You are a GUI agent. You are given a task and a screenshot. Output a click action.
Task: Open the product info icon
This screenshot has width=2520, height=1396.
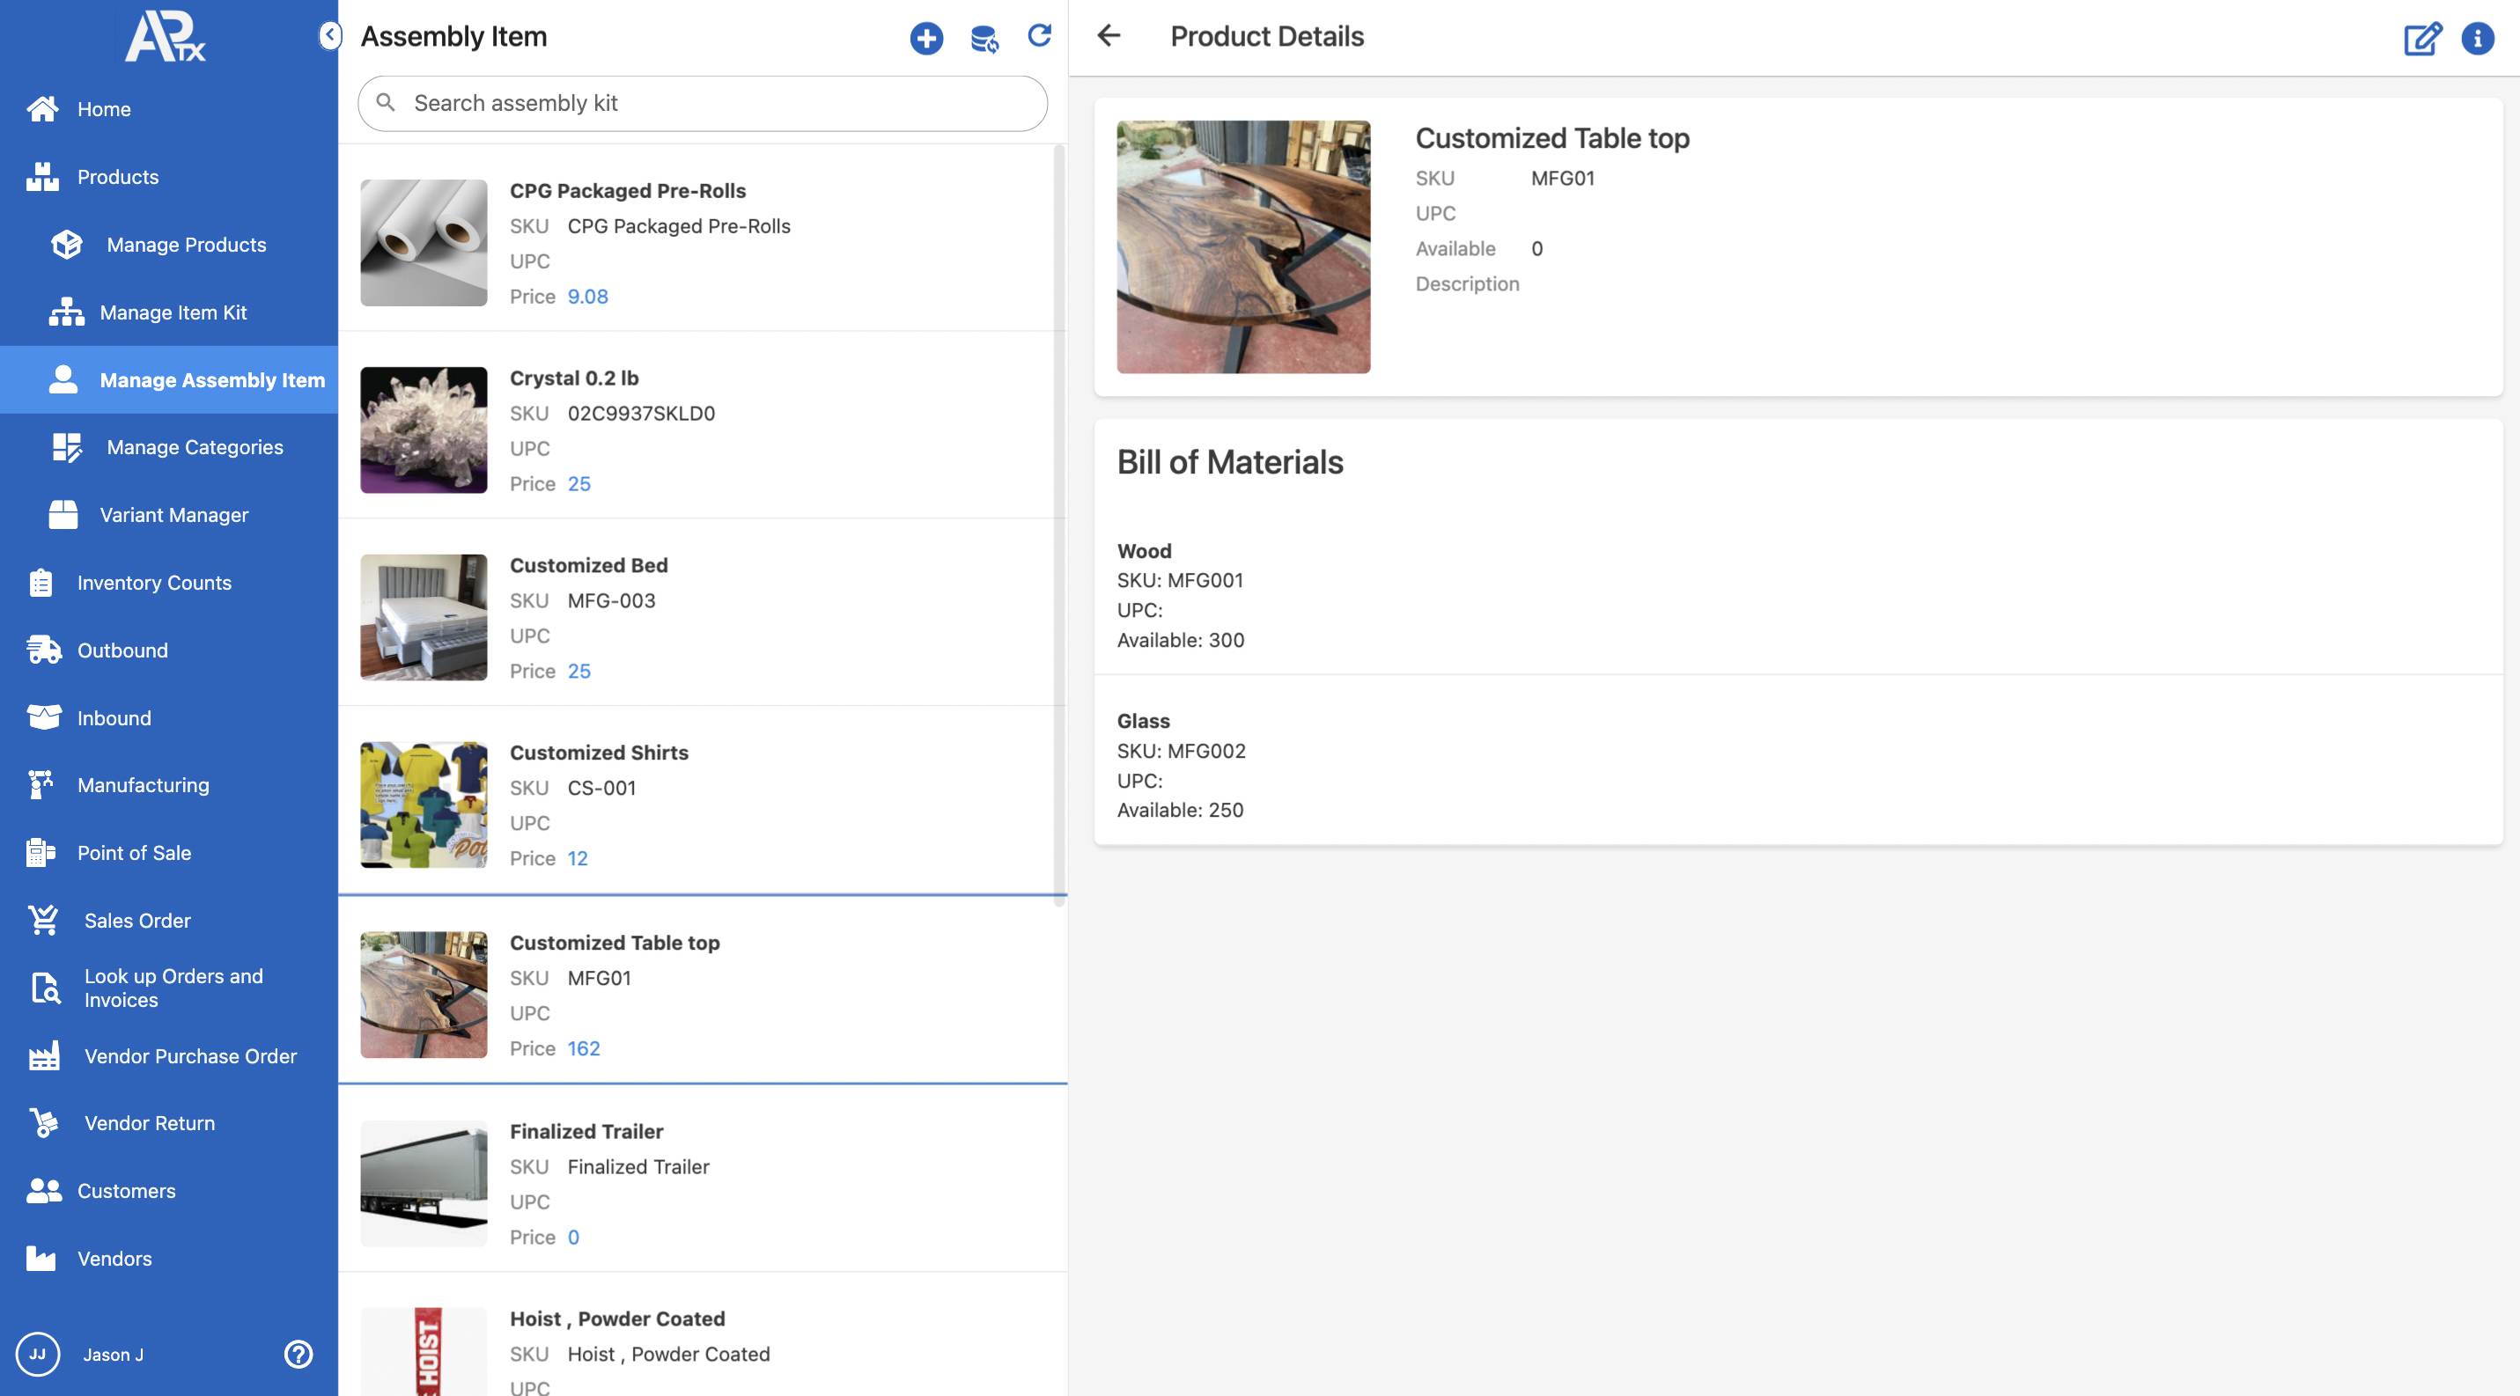(x=2477, y=38)
